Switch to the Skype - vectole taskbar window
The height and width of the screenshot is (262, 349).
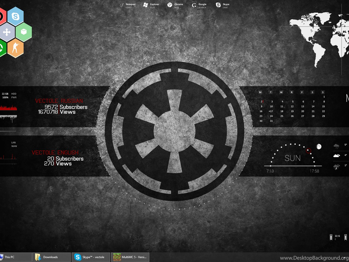pyautogui.click(x=91, y=257)
